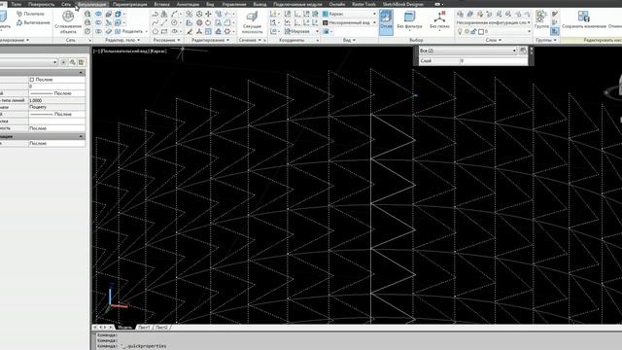622x350 pixels.
Task: Open the Поверхность ribbon tab
Action: [x=41, y=4]
